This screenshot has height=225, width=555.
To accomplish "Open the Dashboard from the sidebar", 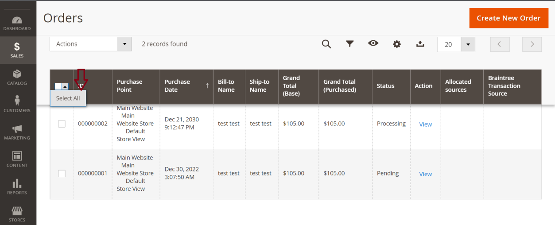I will tap(17, 23).
